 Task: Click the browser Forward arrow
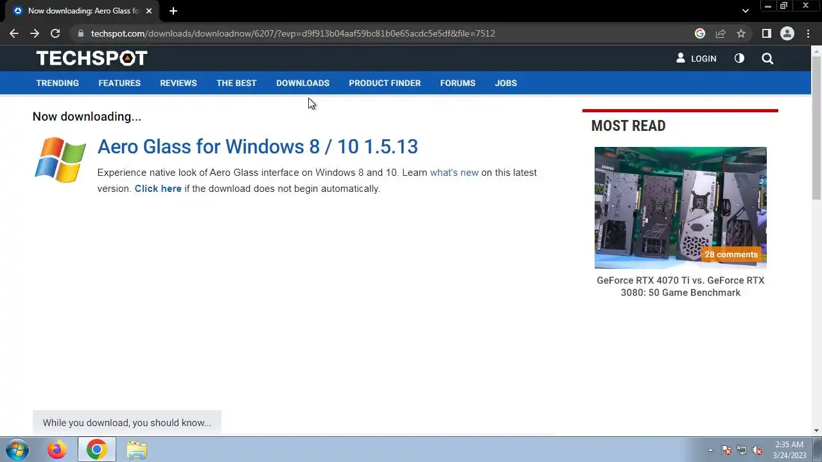(x=35, y=33)
